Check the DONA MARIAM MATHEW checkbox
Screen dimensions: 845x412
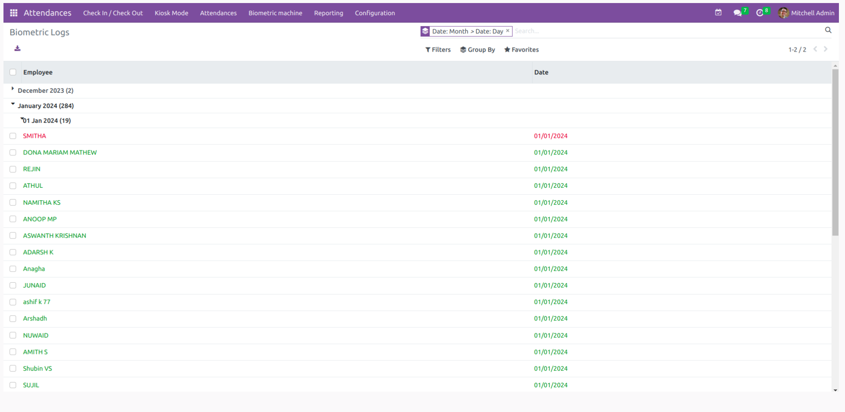tap(13, 152)
